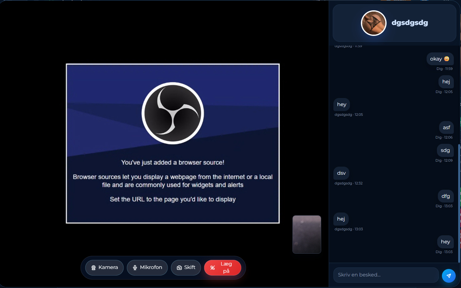The width and height of the screenshot is (461, 288).
Task: Click the webcam icon in the Kamera button
Action: [x=94, y=268]
